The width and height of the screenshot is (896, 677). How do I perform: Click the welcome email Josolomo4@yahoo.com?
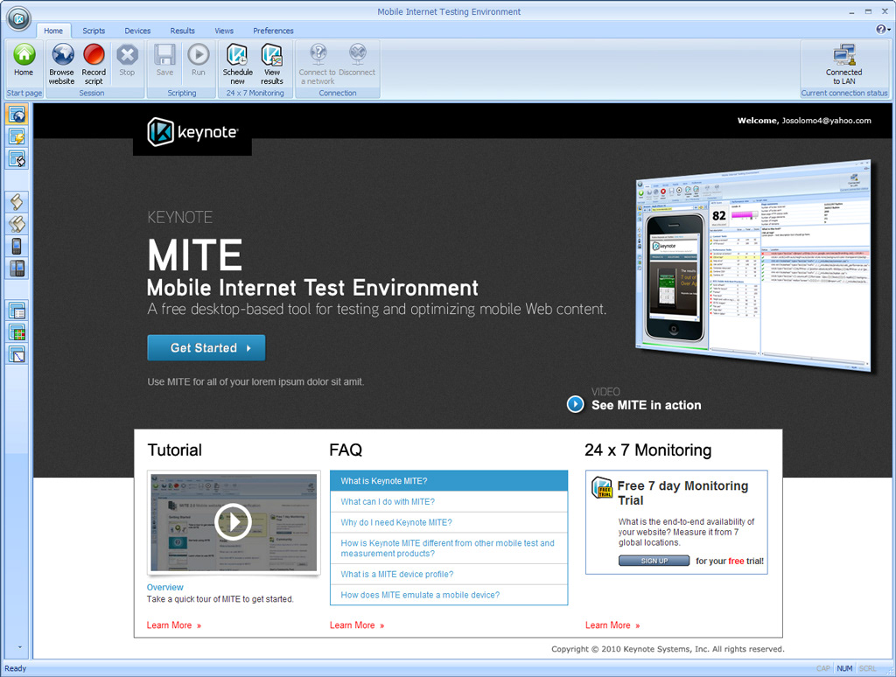(x=826, y=121)
